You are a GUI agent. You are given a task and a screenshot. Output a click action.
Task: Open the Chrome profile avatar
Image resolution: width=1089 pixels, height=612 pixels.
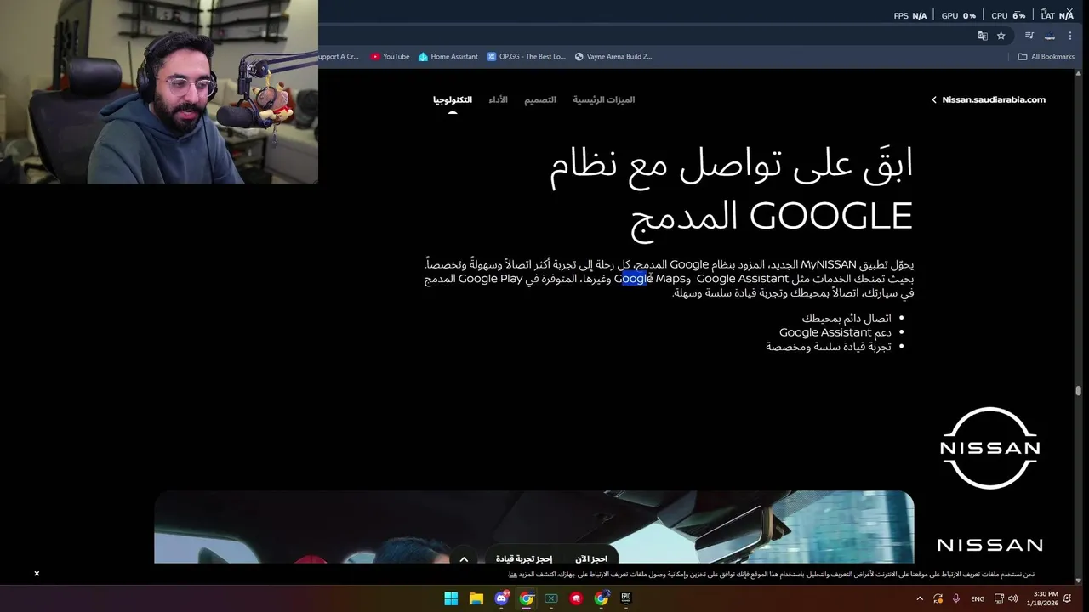point(1050,36)
